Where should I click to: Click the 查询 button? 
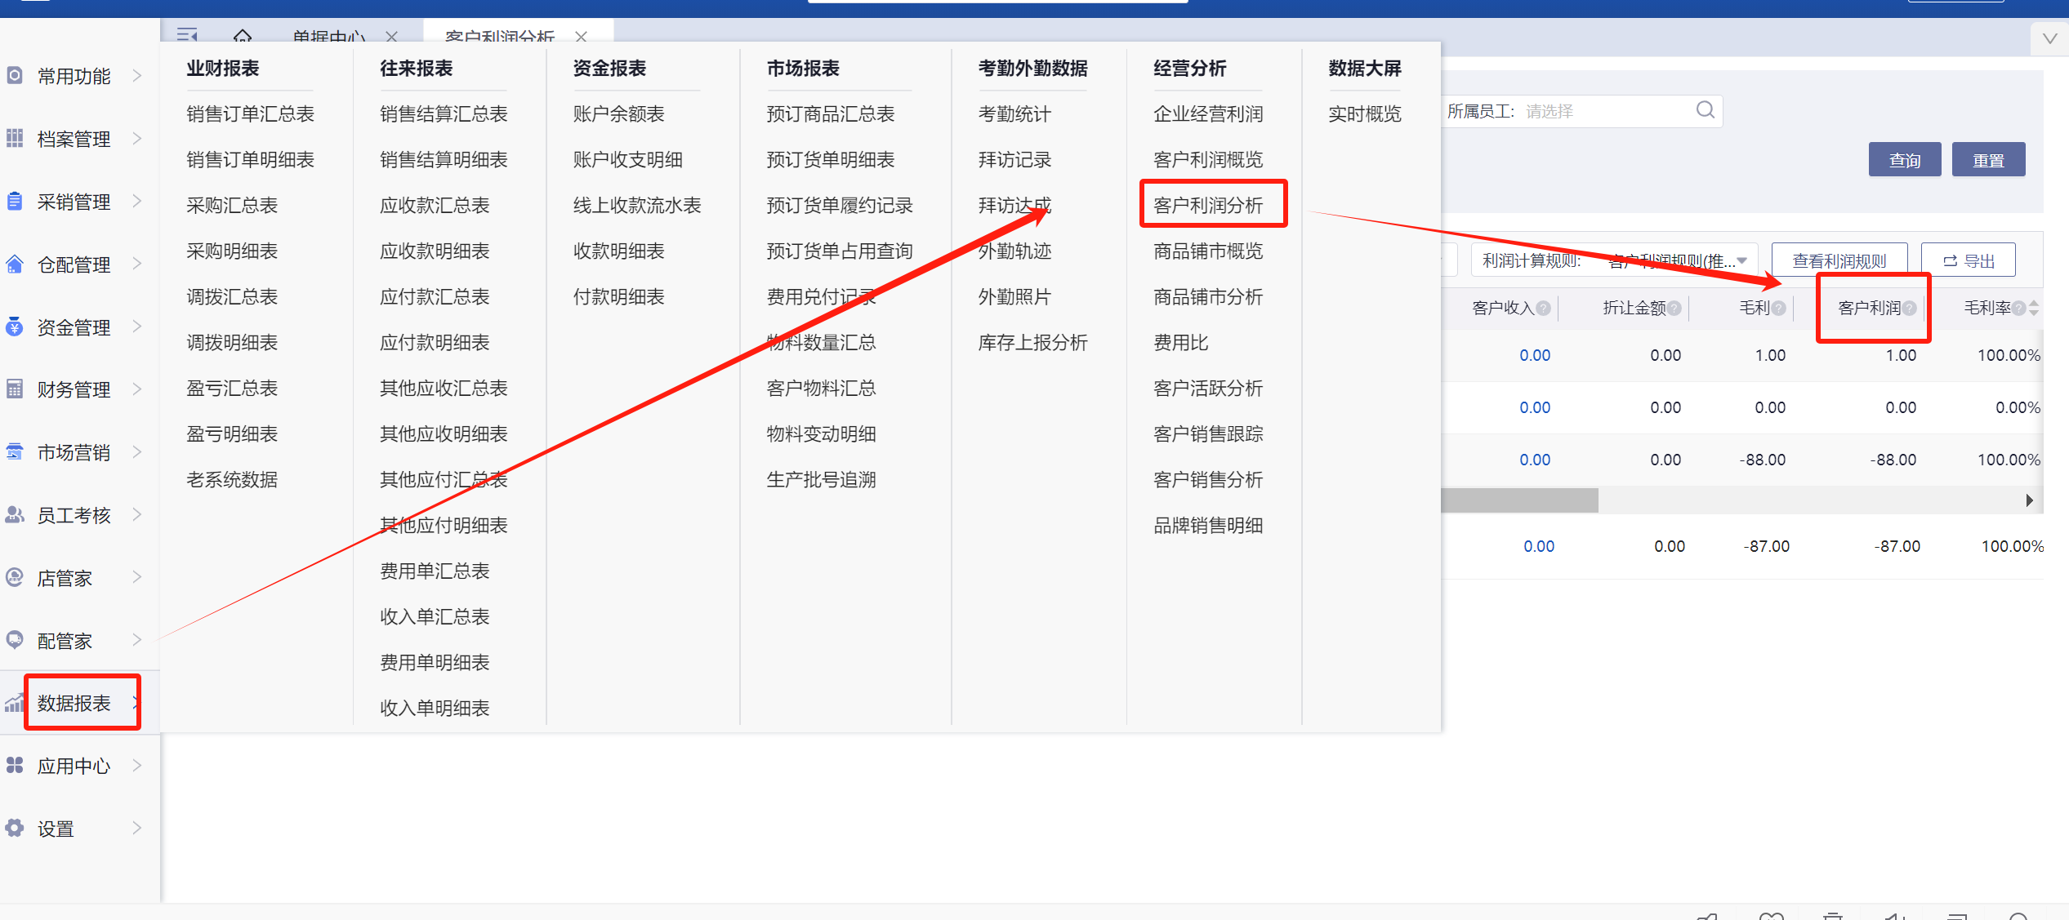[x=1904, y=160]
